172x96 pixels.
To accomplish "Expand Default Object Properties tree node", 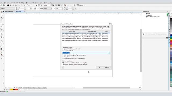I will [x=145, y=17].
